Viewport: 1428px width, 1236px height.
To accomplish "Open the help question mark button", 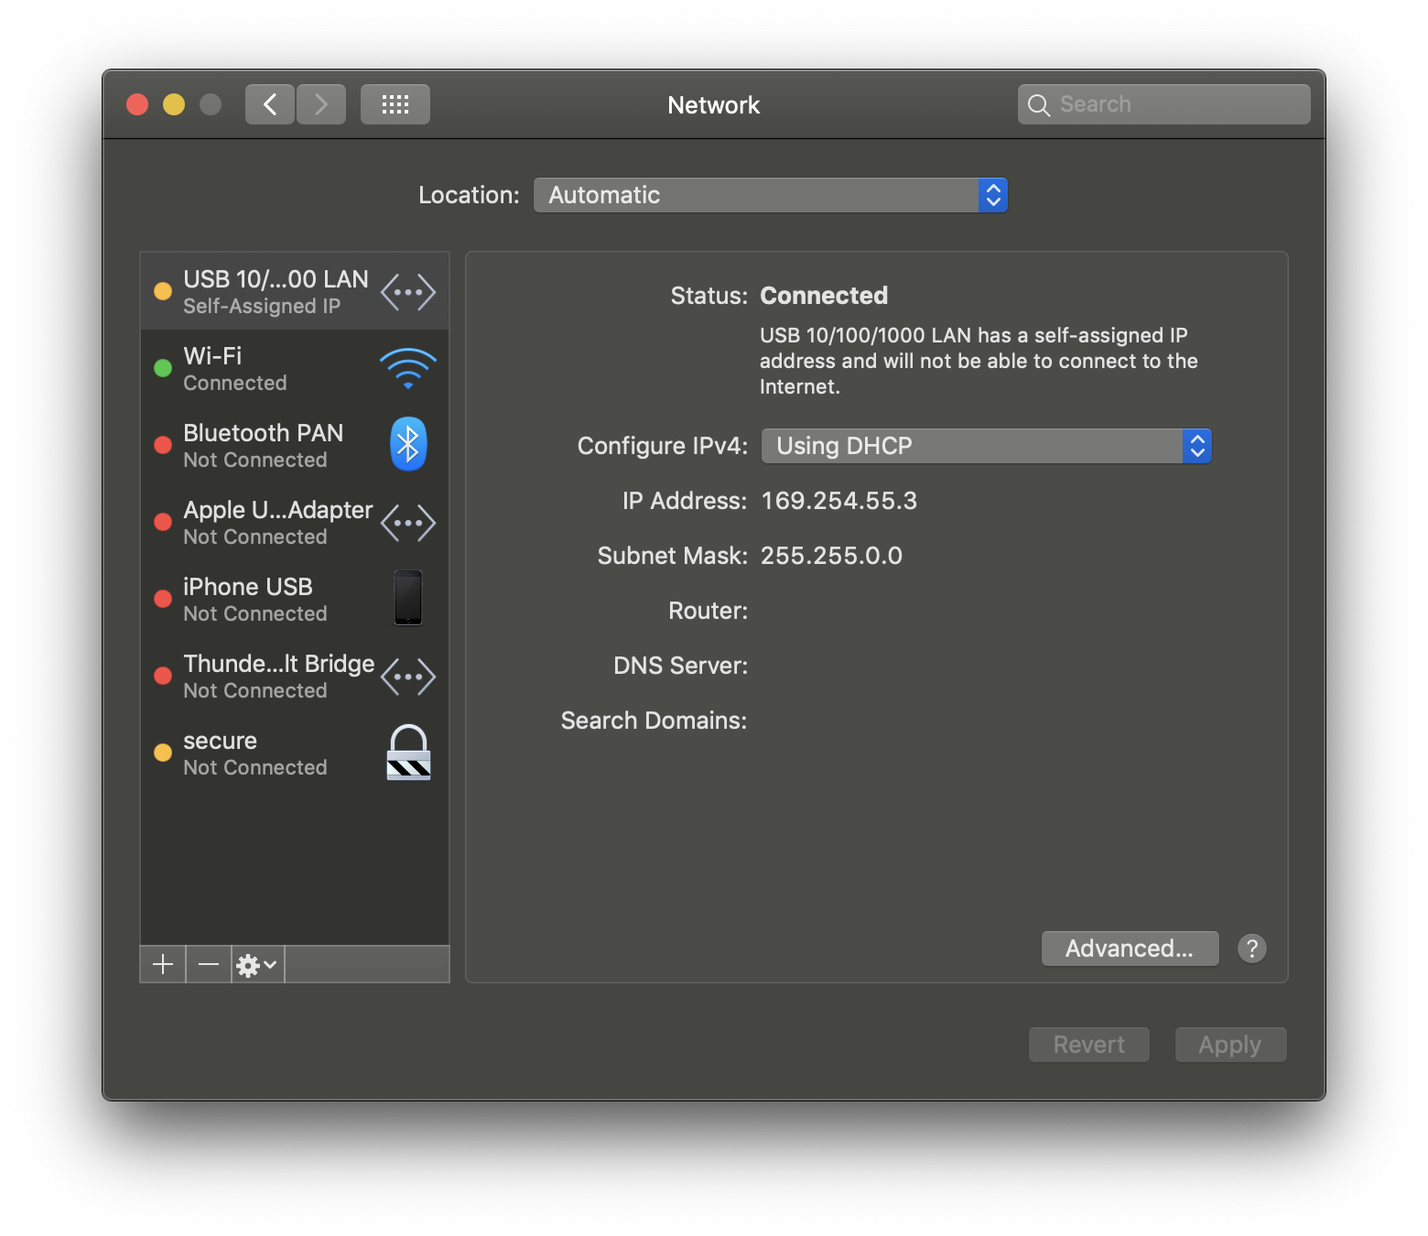I will point(1252,949).
